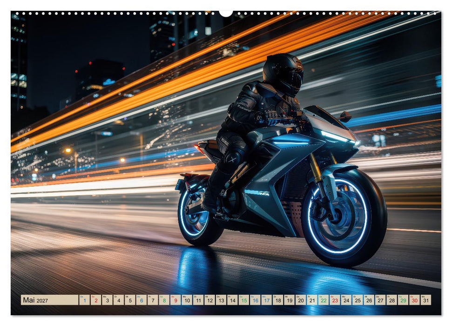Choose date cell 25
The image size is (452, 326).
358,300
